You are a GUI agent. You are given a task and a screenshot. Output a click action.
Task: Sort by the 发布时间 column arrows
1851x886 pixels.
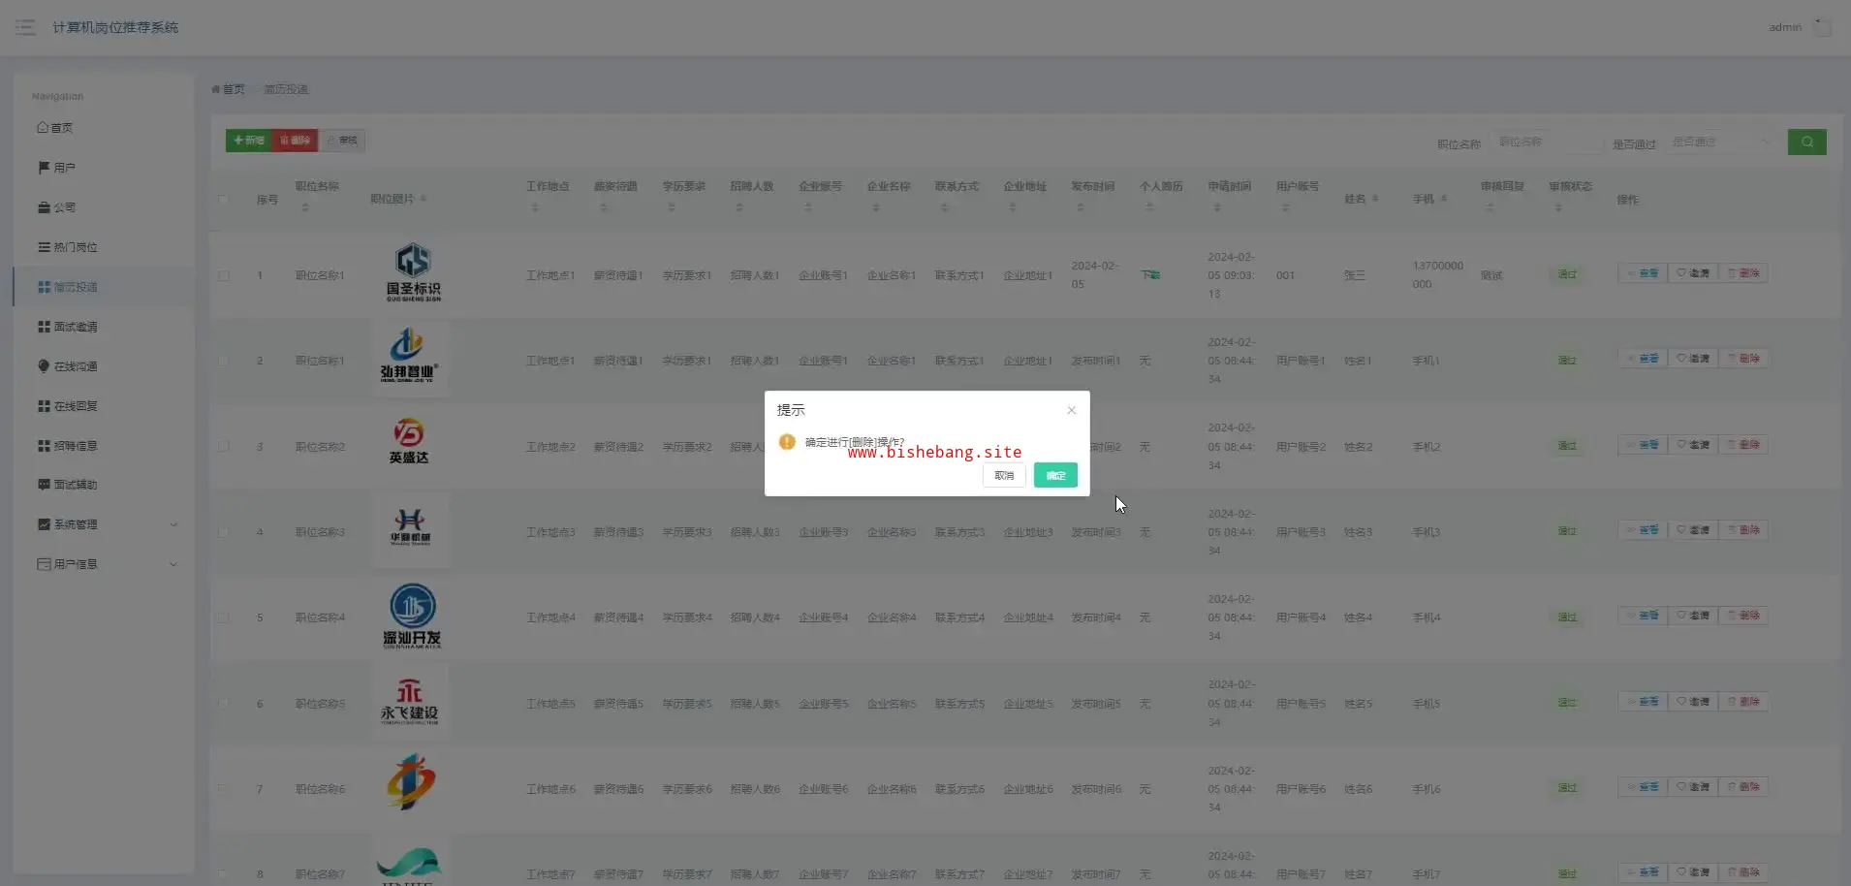tap(1081, 207)
